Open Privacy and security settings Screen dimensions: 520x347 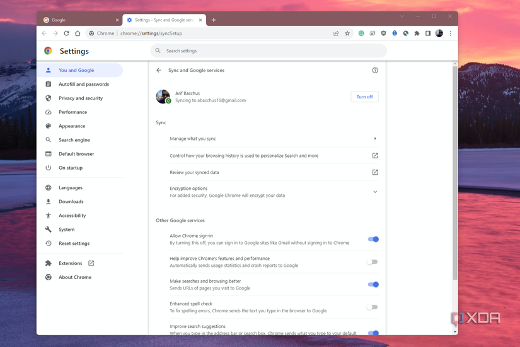tap(79, 98)
